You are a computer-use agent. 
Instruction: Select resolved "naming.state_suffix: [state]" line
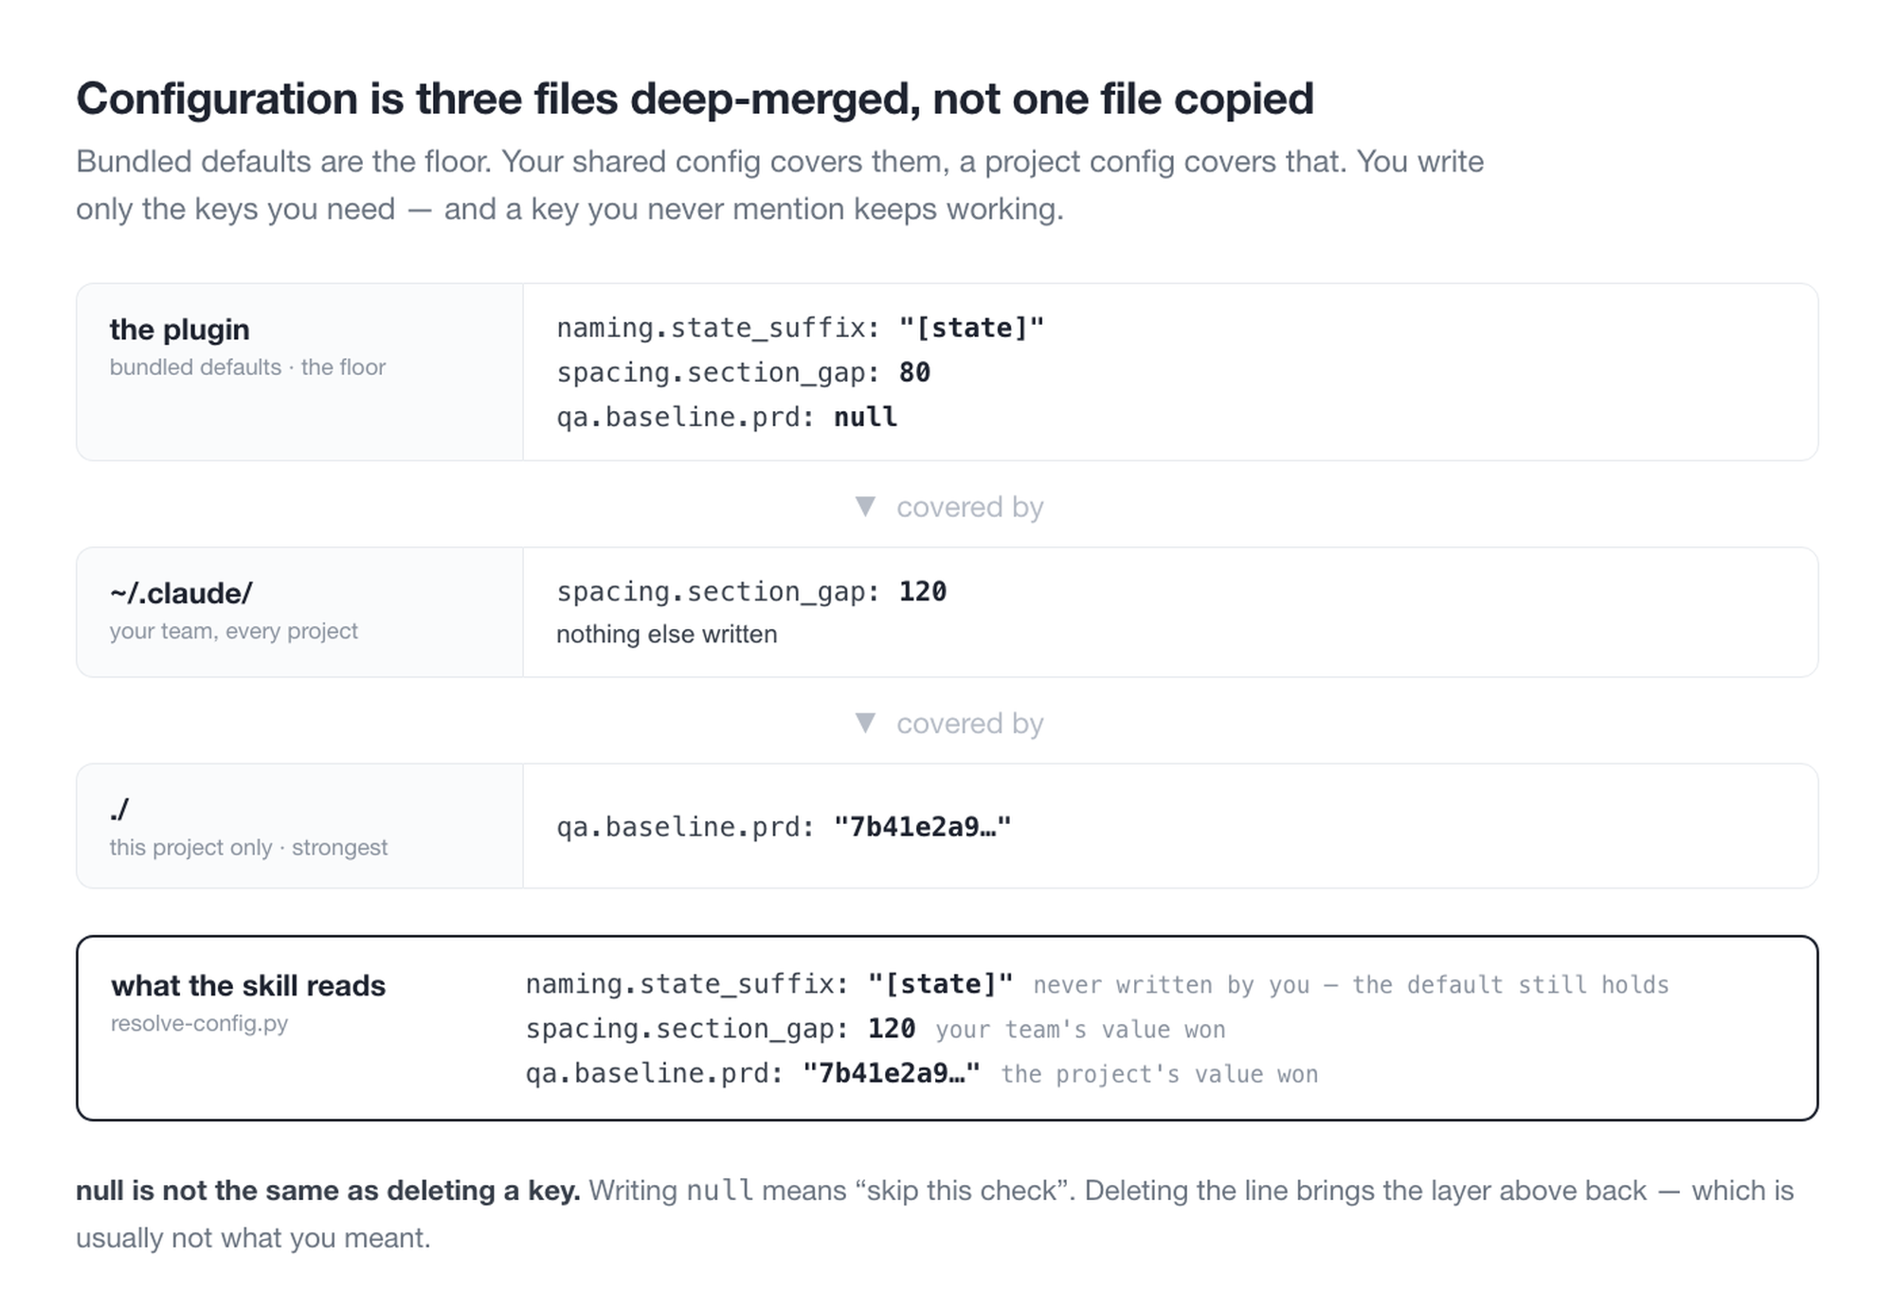[x=769, y=984]
